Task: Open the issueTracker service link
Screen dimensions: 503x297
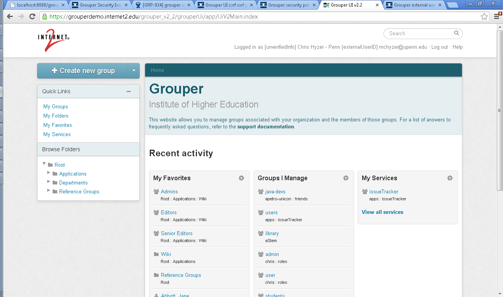Action: click(x=384, y=191)
